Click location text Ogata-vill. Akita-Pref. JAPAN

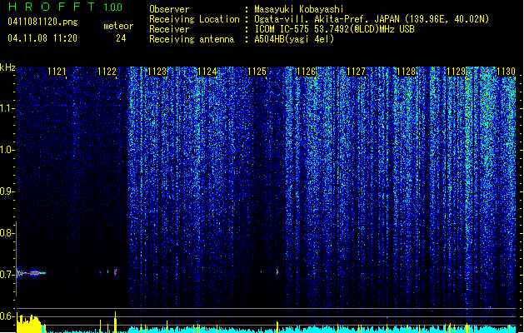(x=327, y=19)
